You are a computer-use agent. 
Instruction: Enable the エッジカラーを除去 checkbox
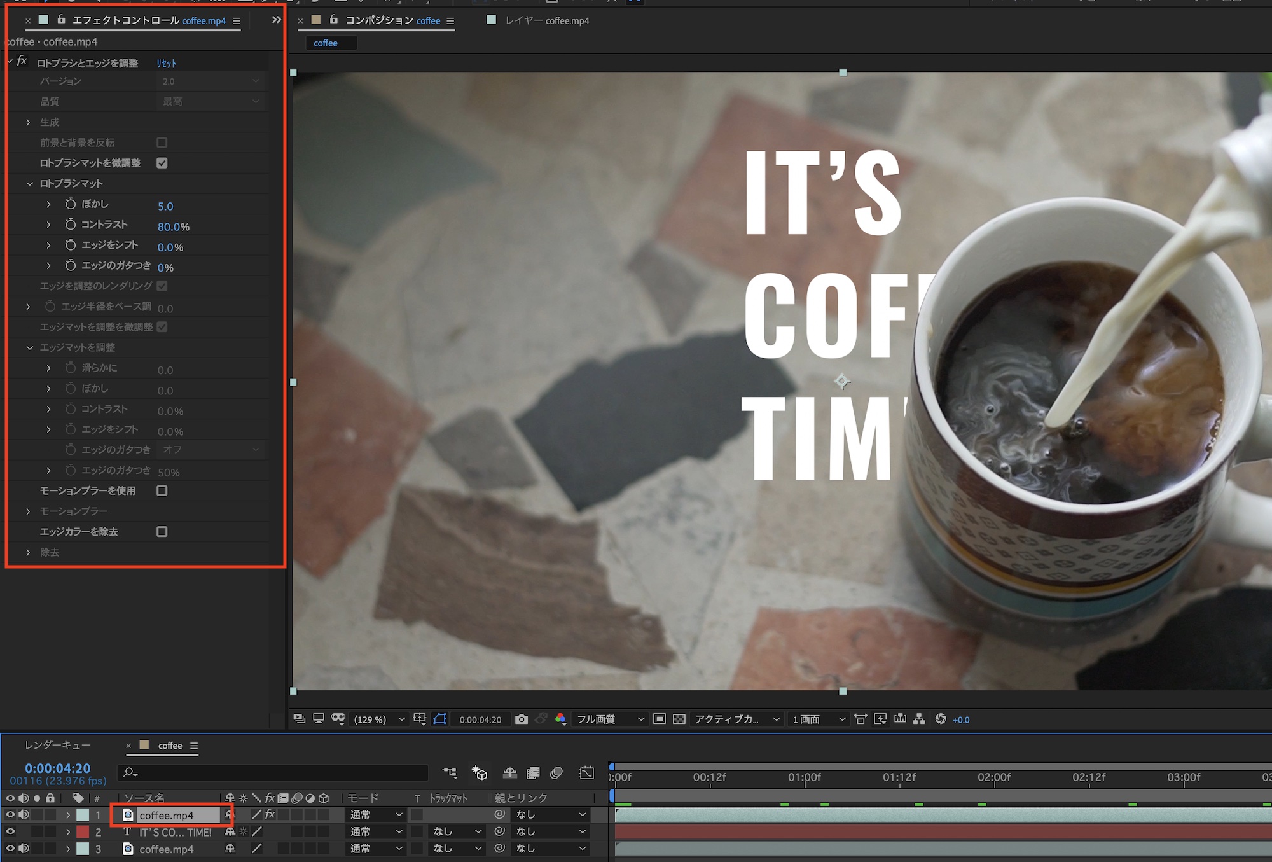[x=162, y=531]
